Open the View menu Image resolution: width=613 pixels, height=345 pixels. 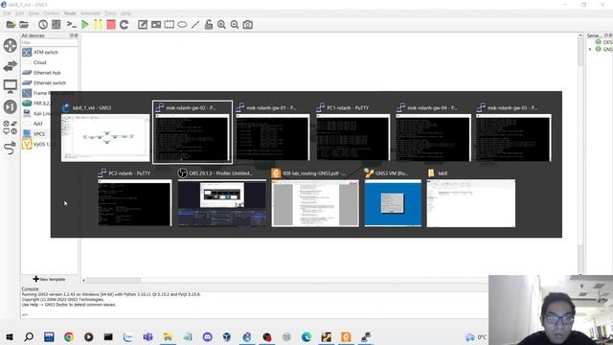(x=34, y=13)
